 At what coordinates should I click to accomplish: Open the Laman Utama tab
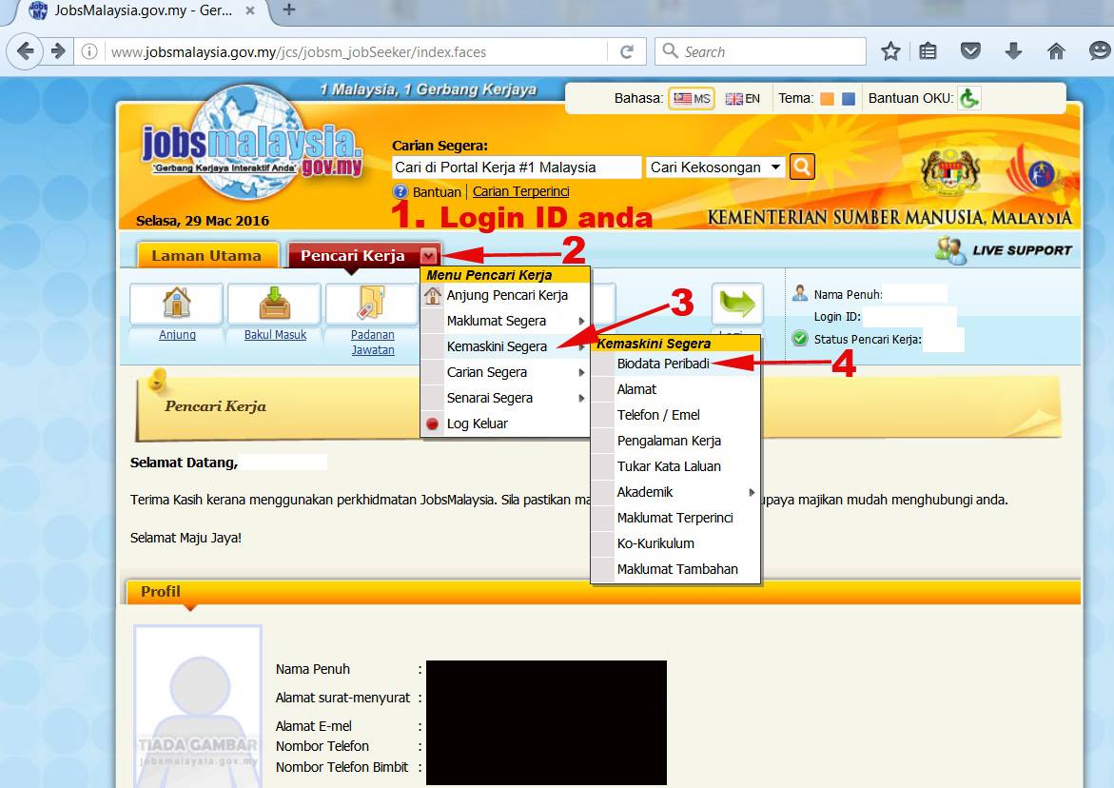tap(206, 256)
